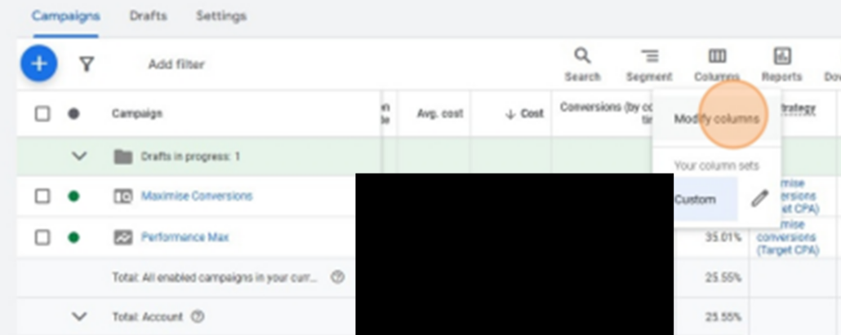Click the Add filter field
The width and height of the screenshot is (841, 335).
click(176, 64)
